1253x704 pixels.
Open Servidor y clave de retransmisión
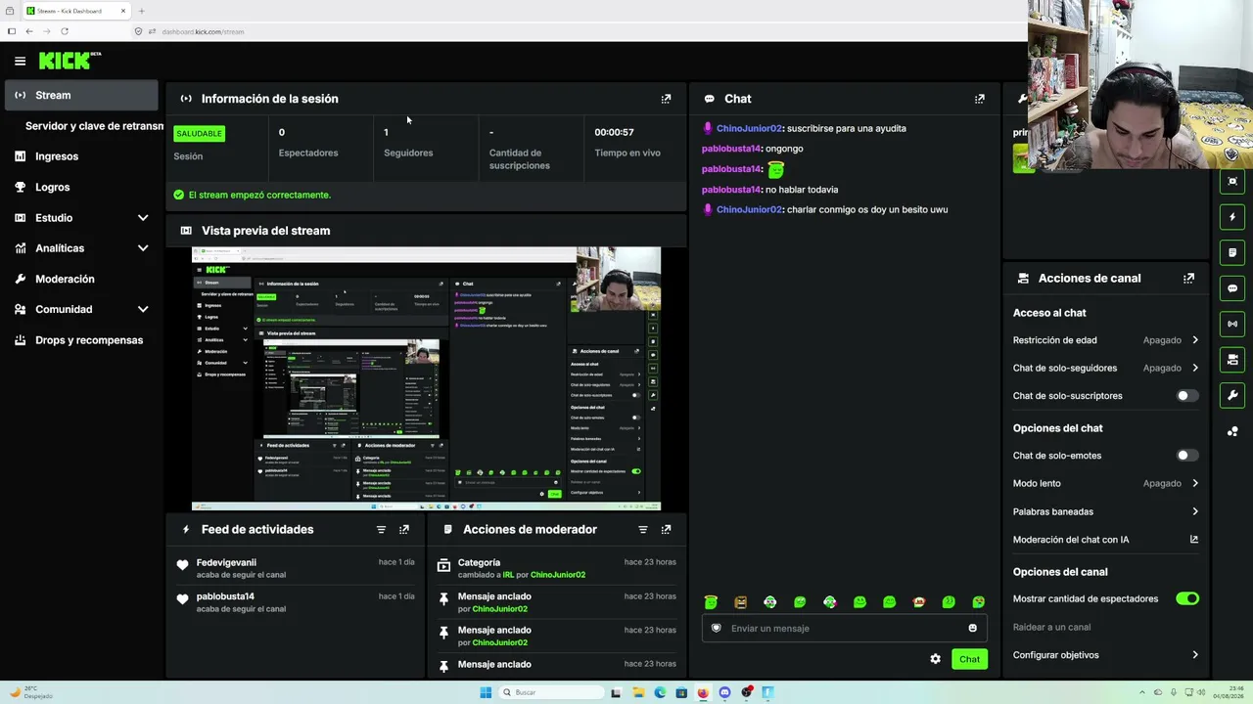point(94,126)
